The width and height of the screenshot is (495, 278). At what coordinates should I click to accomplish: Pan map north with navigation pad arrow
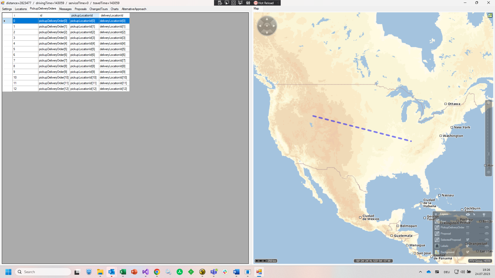tap(267, 19)
